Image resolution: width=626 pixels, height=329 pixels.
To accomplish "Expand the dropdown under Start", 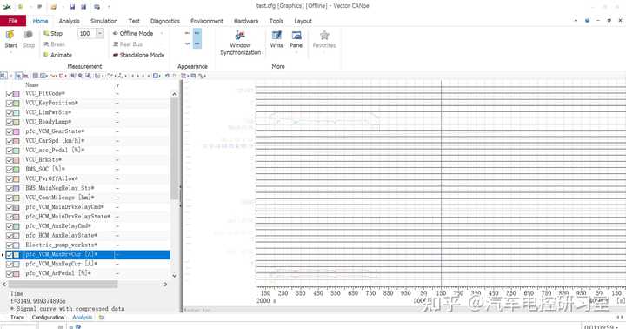I will tap(10, 52).
